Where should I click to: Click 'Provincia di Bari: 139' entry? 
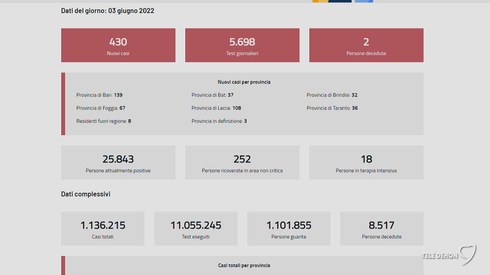pos(100,95)
